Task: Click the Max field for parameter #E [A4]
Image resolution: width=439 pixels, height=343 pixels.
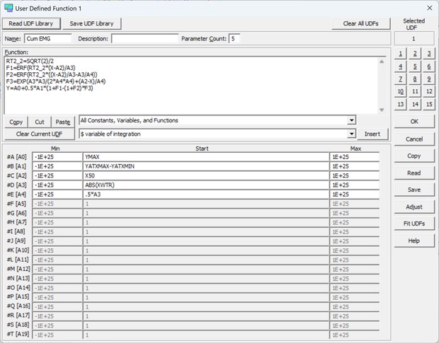Action: [x=355, y=194]
